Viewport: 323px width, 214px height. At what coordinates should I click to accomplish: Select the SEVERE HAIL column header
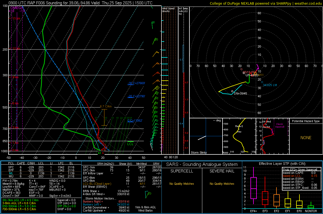point(222,171)
